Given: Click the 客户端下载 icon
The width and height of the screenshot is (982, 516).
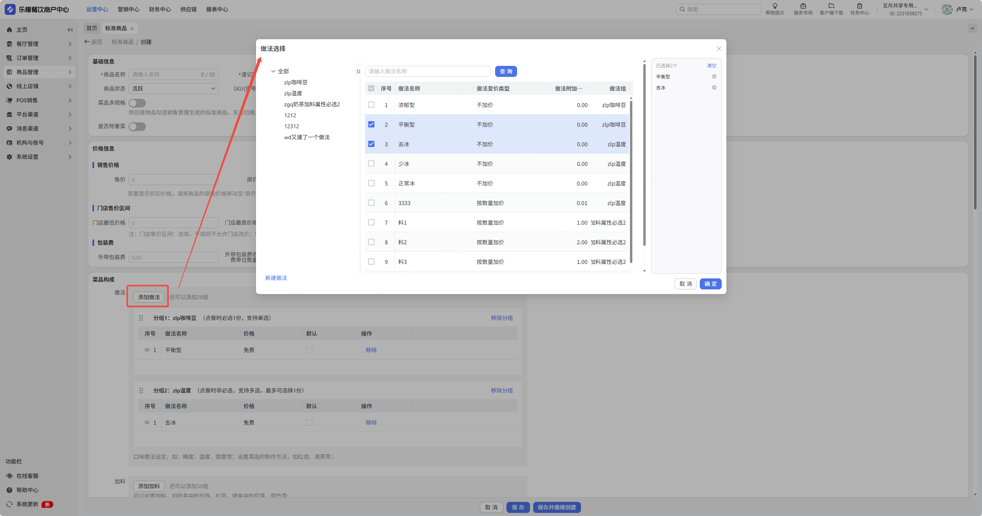Looking at the screenshot, I should pos(831,6).
